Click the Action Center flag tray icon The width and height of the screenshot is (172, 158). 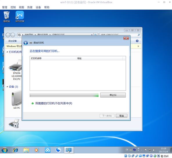(x=146, y=150)
